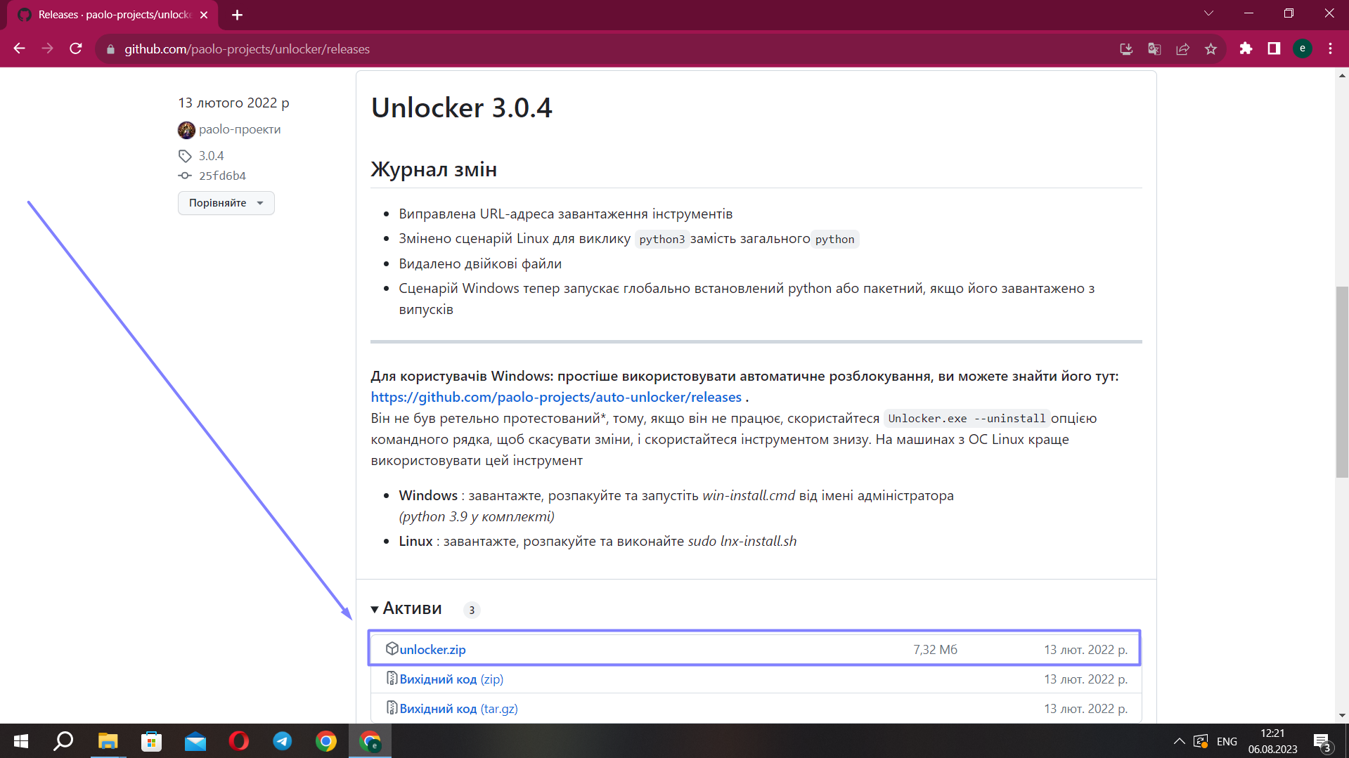Open the translate page icon
The width and height of the screenshot is (1349, 758).
point(1154,48)
